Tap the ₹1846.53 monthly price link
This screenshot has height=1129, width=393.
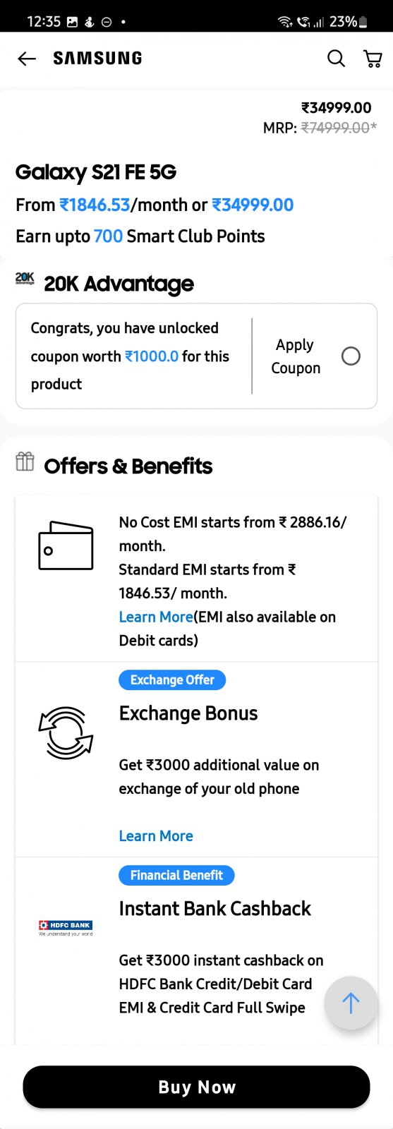point(95,205)
